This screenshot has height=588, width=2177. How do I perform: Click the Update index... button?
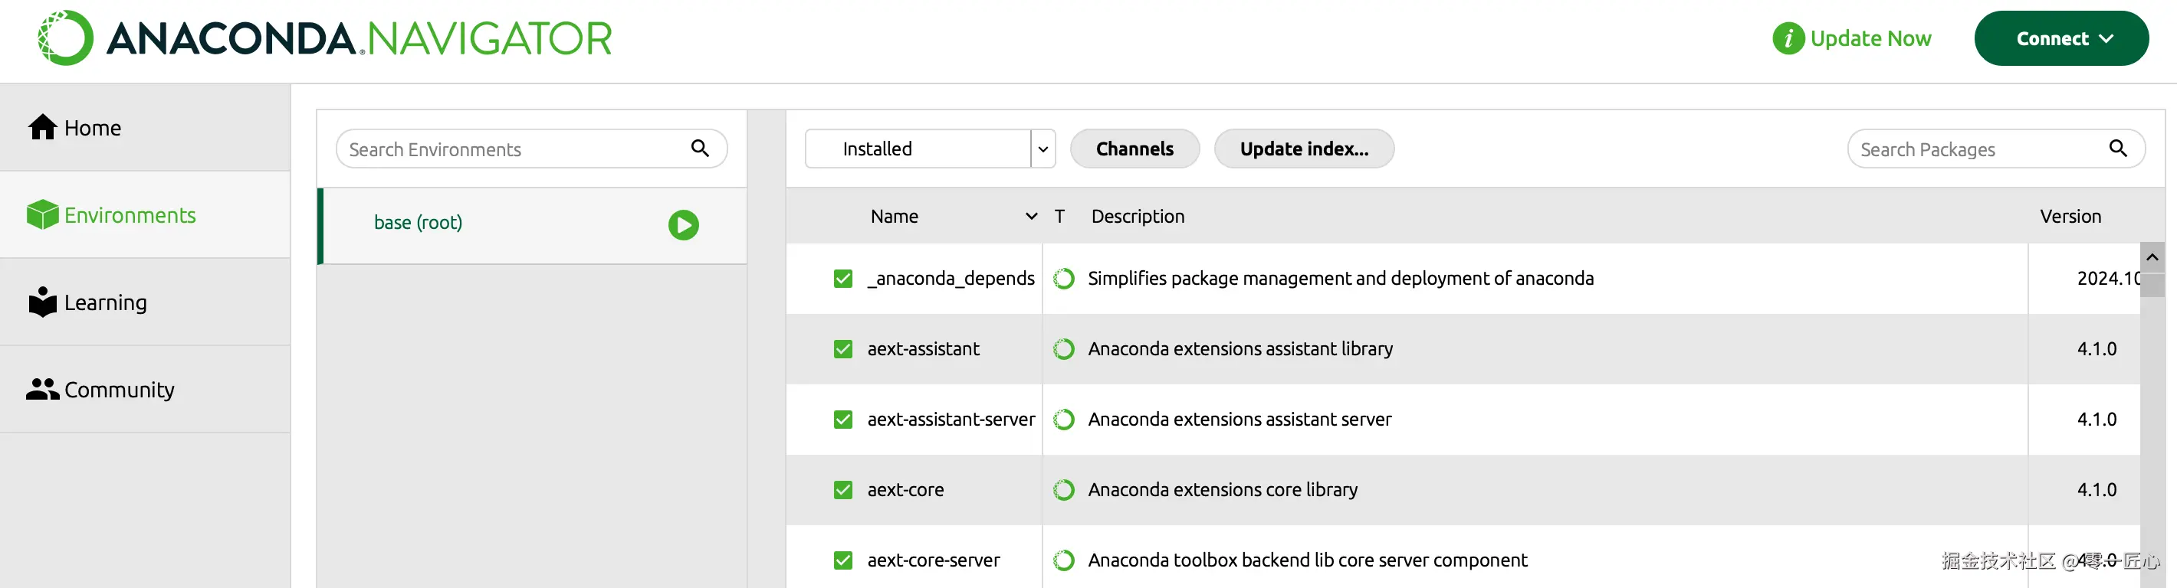(1303, 149)
